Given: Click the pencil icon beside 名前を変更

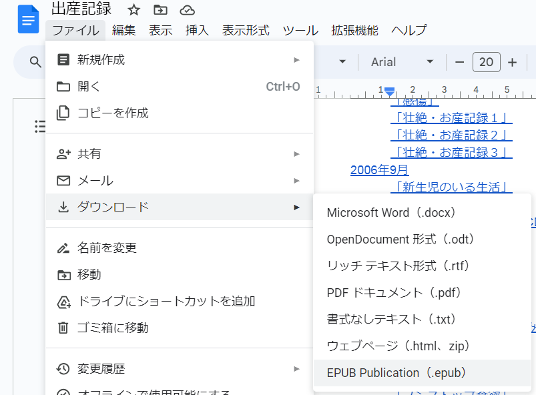Looking at the screenshot, I should pos(63,248).
